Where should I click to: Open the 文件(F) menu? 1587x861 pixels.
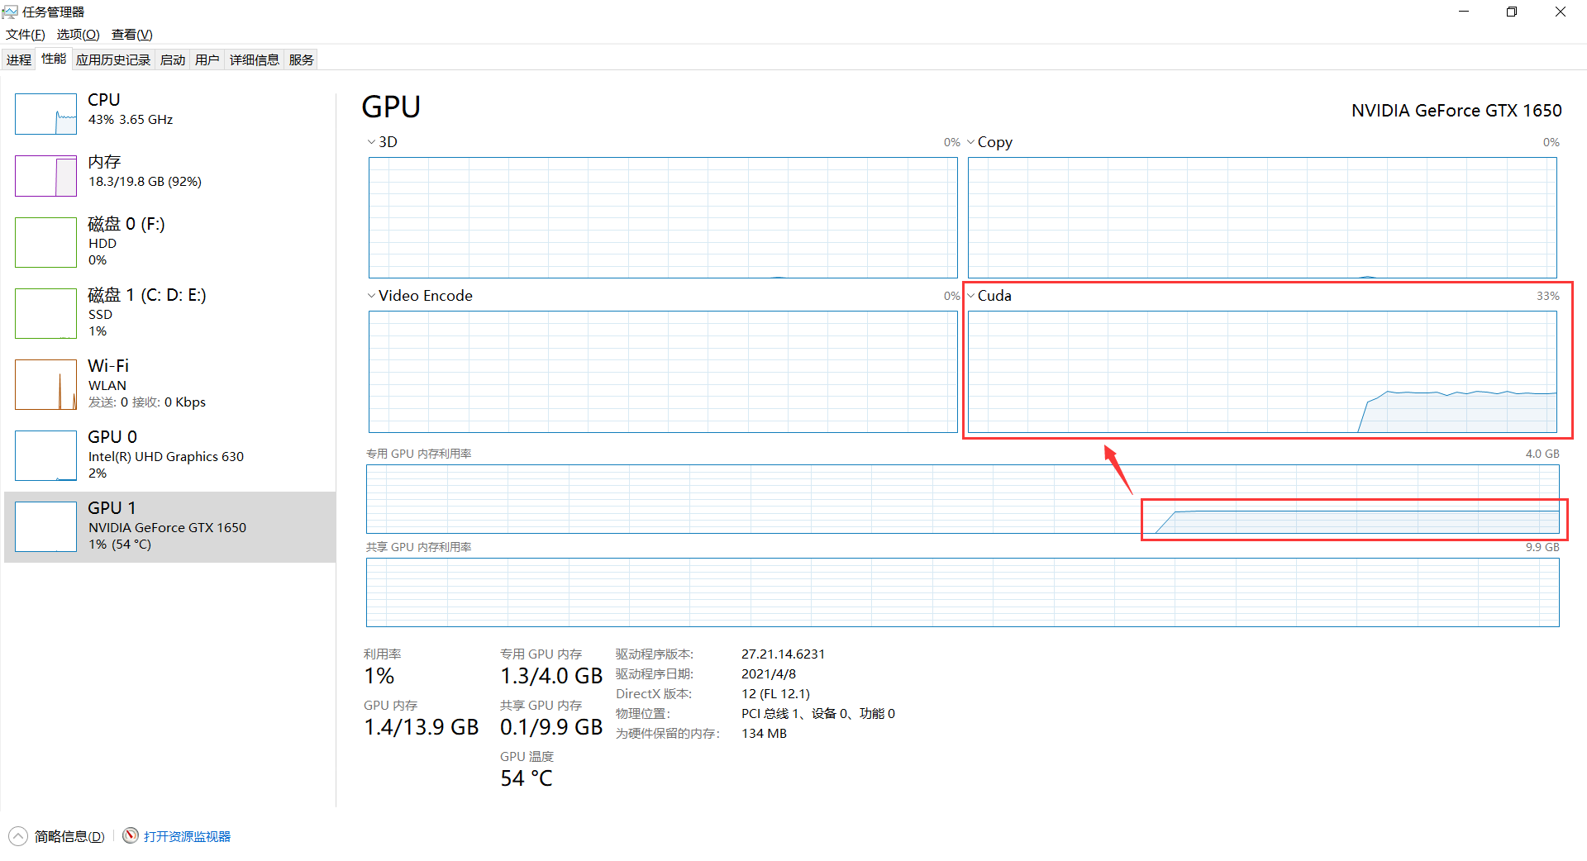[x=26, y=34]
